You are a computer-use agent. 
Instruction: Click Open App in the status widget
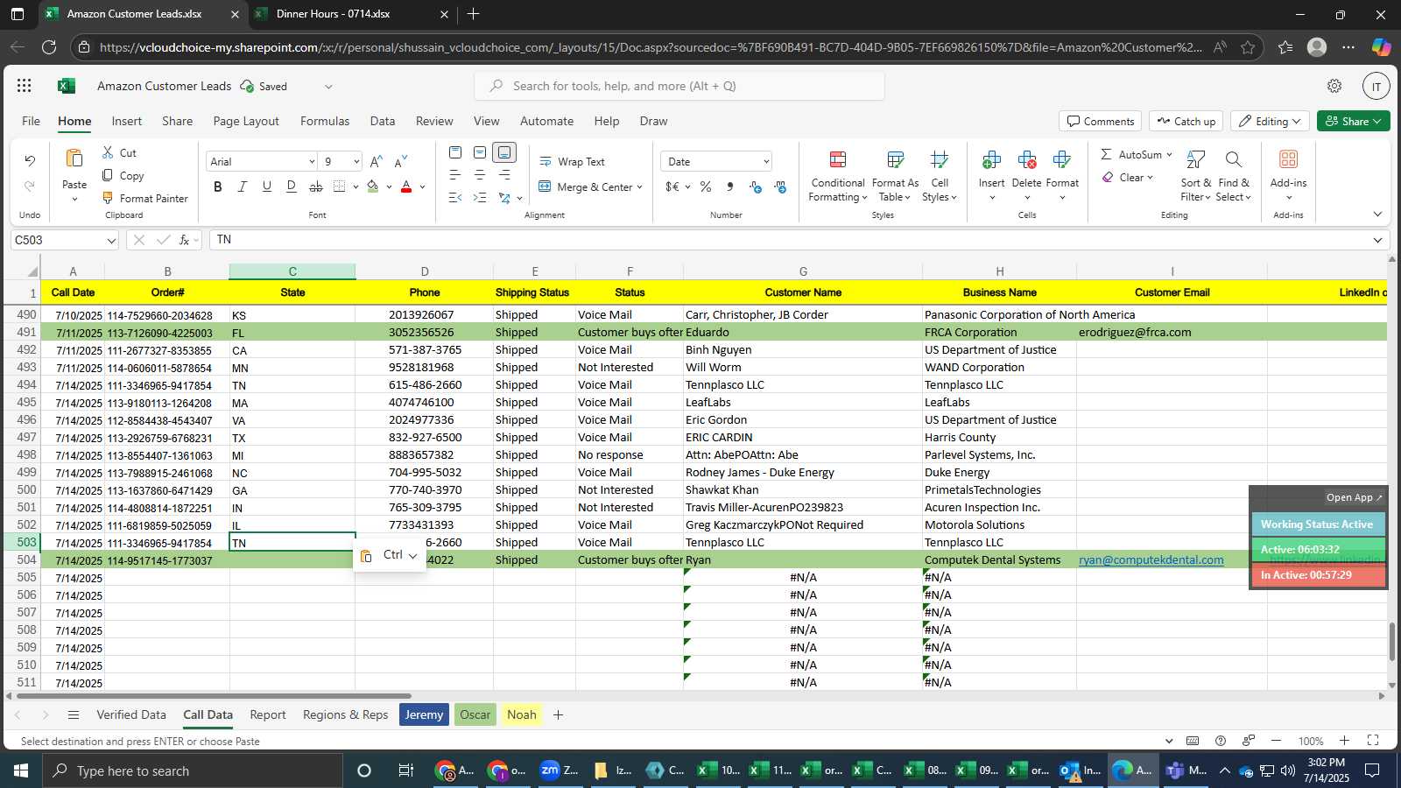tap(1354, 497)
